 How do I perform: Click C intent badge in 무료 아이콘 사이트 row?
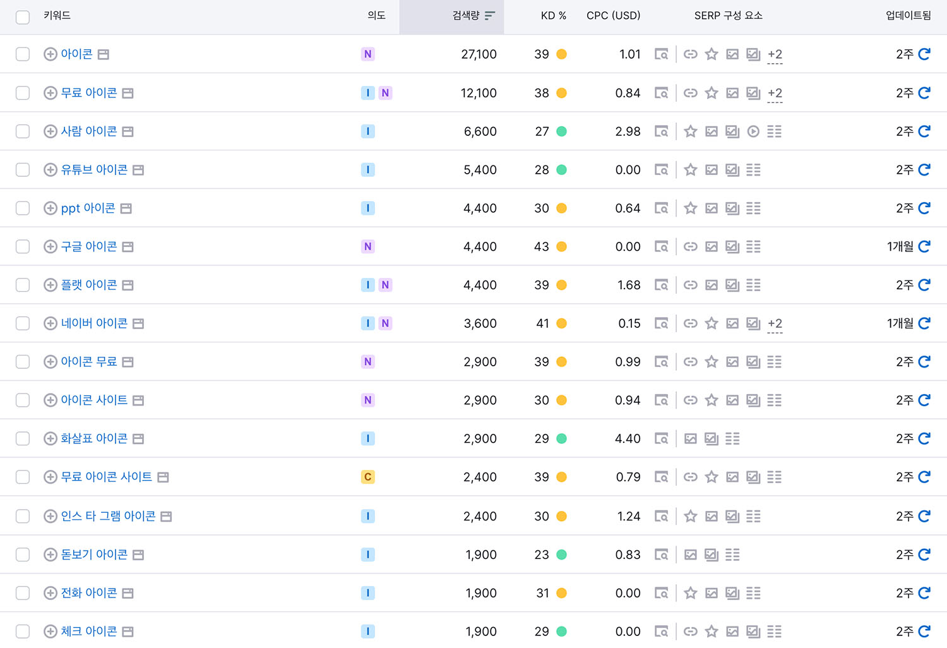pyautogui.click(x=367, y=477)
